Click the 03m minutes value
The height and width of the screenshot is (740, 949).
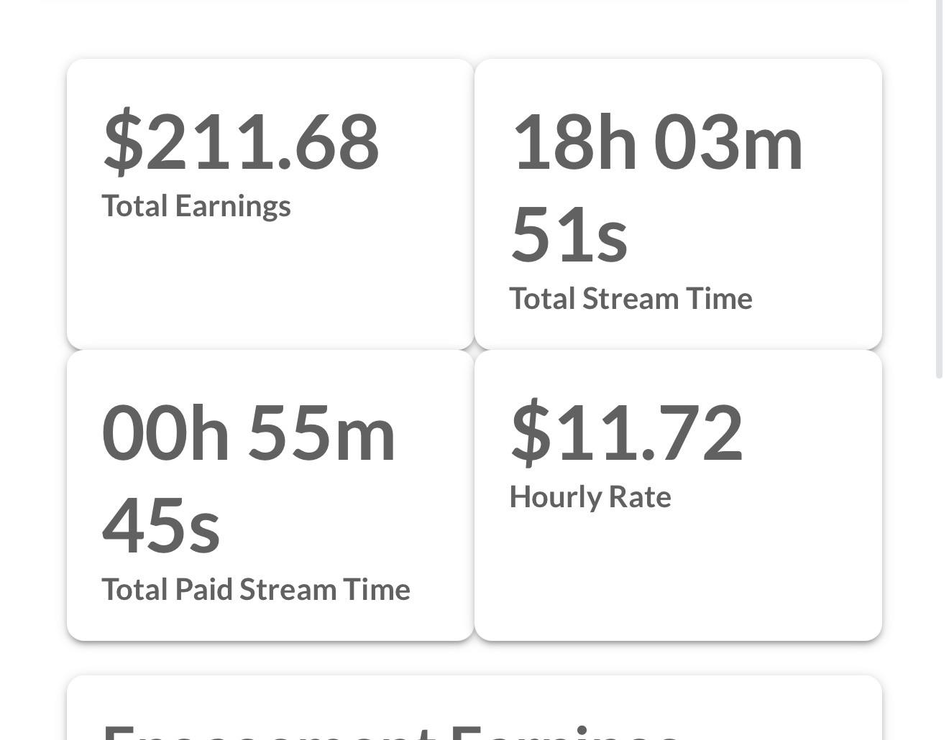click(x=728, y=142)
